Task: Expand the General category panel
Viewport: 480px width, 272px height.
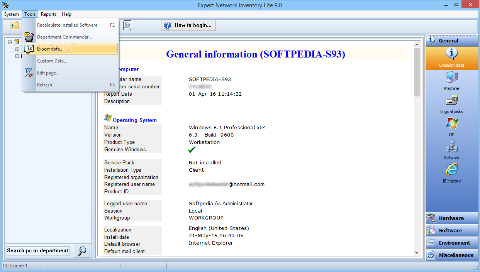Action: click(451, 41)
